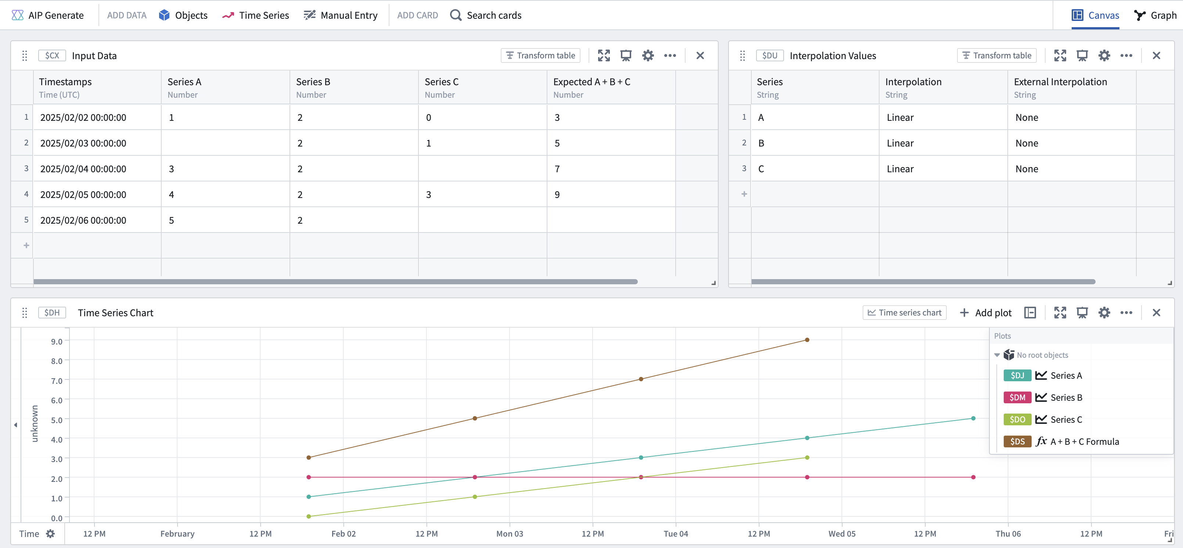Select the Timestamps column header

click(x=97, y=87)
